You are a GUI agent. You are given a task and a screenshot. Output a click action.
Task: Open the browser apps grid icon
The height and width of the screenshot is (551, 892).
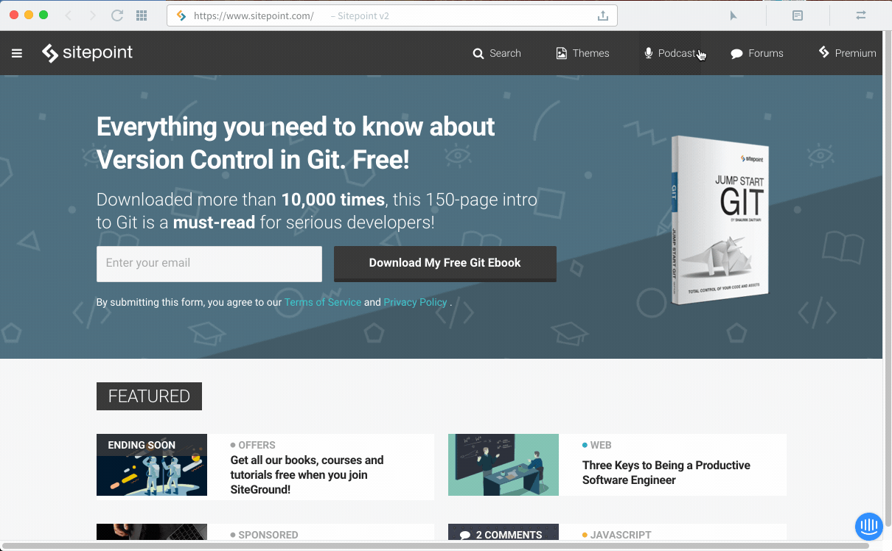click(142, 15)
